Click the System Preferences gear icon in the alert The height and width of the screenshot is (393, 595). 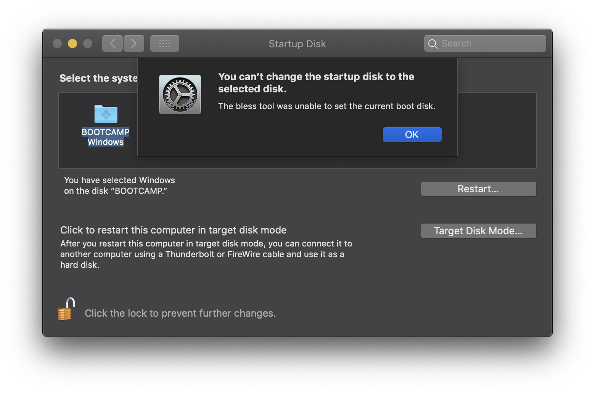[x=180, y=95]
